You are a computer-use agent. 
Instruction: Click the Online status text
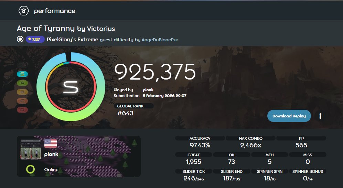point(51,169)
